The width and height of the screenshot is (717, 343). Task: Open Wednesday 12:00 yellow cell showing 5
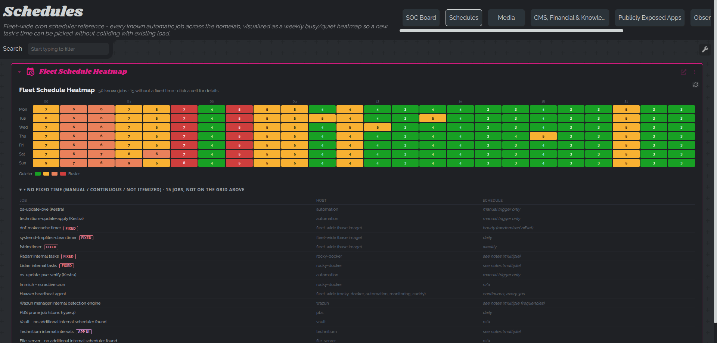tap(378, 128)
